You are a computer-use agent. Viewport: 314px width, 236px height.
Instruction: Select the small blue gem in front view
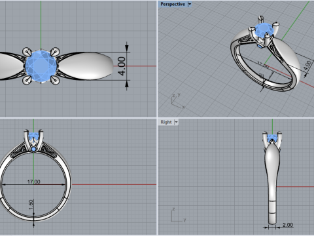(x=33, y=149)
